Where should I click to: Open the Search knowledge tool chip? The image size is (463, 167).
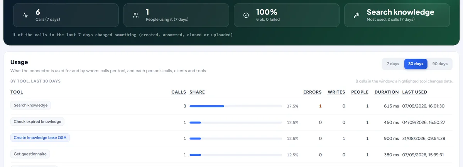tap(30, 105)
